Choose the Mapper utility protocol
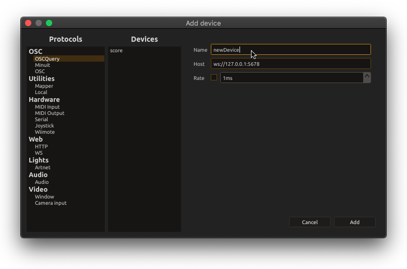This screenshot has height=269, width=407. (x=44, y=86)
